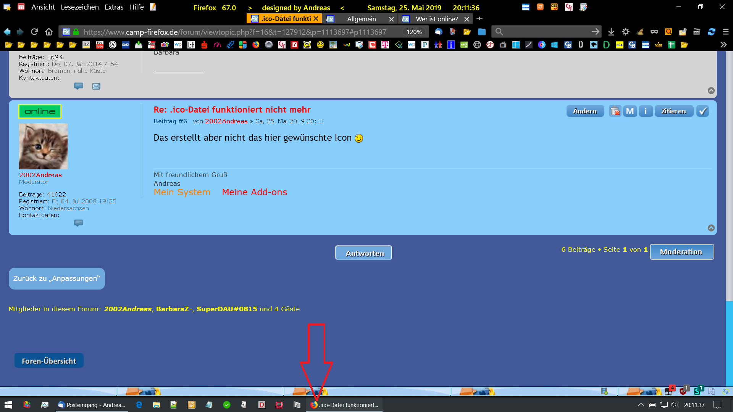Screen dimensions: 733x412
Task: Reload the page with the refresh icon
Action: pyautogui.click(x=34, y=32)
